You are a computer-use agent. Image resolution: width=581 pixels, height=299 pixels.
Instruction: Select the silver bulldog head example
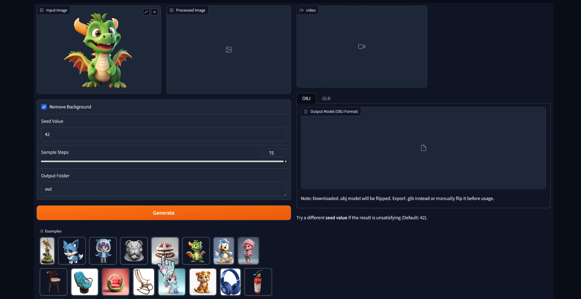[134, 251]
